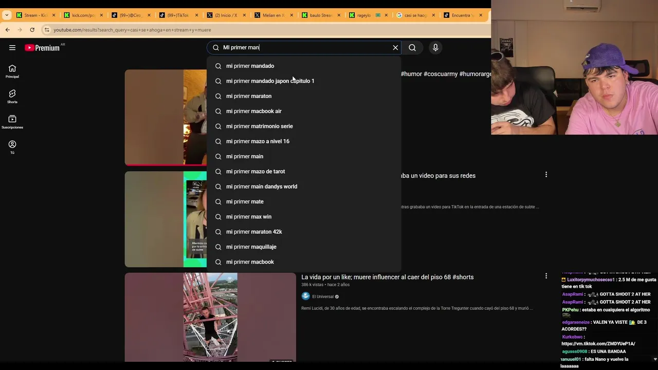Click the YouTube Premium logo
658x370 pixels.
tap(42, 48)
